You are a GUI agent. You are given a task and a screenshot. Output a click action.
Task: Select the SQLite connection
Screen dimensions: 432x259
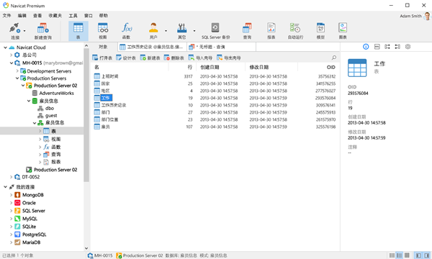click(29, 227)
